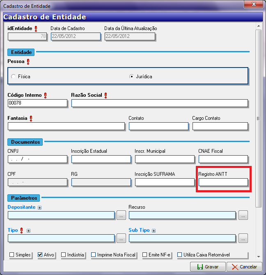Click the Fantasia text field
266x275 pixels.
tap(66, 126)
